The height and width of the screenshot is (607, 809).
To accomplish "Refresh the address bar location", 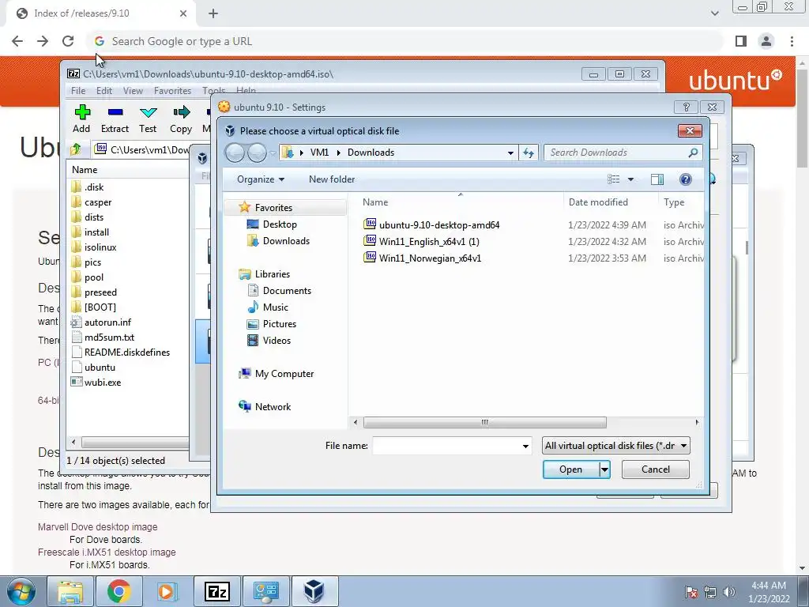I will pos(529,153).
